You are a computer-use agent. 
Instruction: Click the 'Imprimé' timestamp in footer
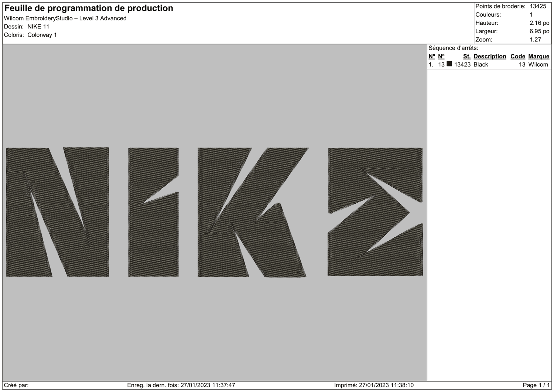pyautogui.click(x=374, y=385)
